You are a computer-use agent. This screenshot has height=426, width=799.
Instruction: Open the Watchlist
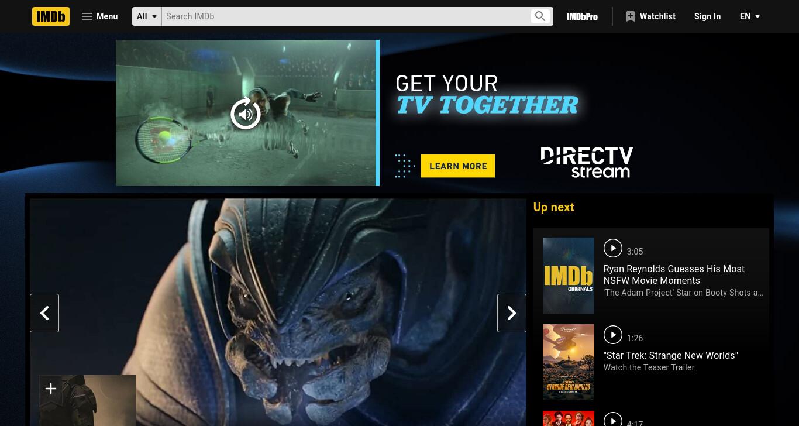pyautogui.click(x=650, y=16)
